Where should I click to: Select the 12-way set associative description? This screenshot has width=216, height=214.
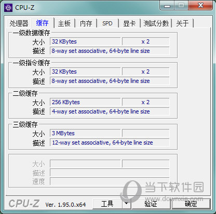click(x=110, y=142)
